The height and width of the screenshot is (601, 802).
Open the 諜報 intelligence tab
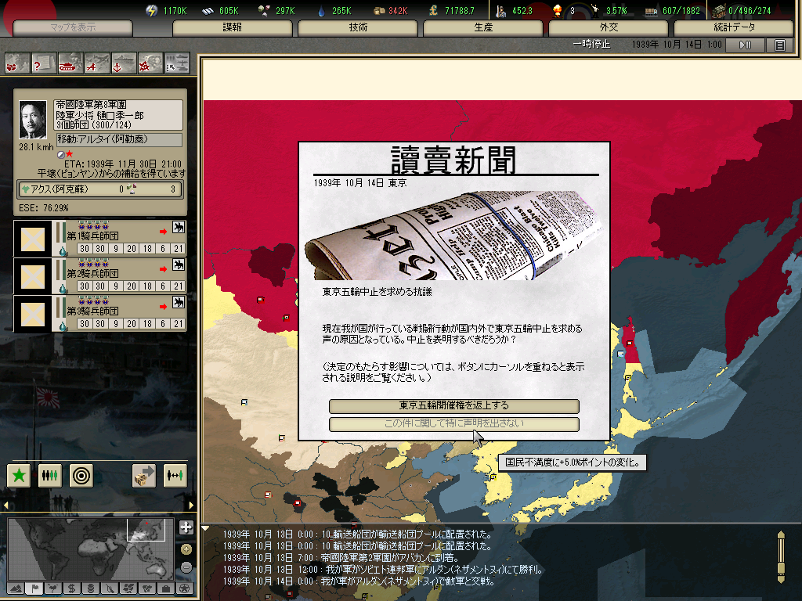click(x=232, y=27)
